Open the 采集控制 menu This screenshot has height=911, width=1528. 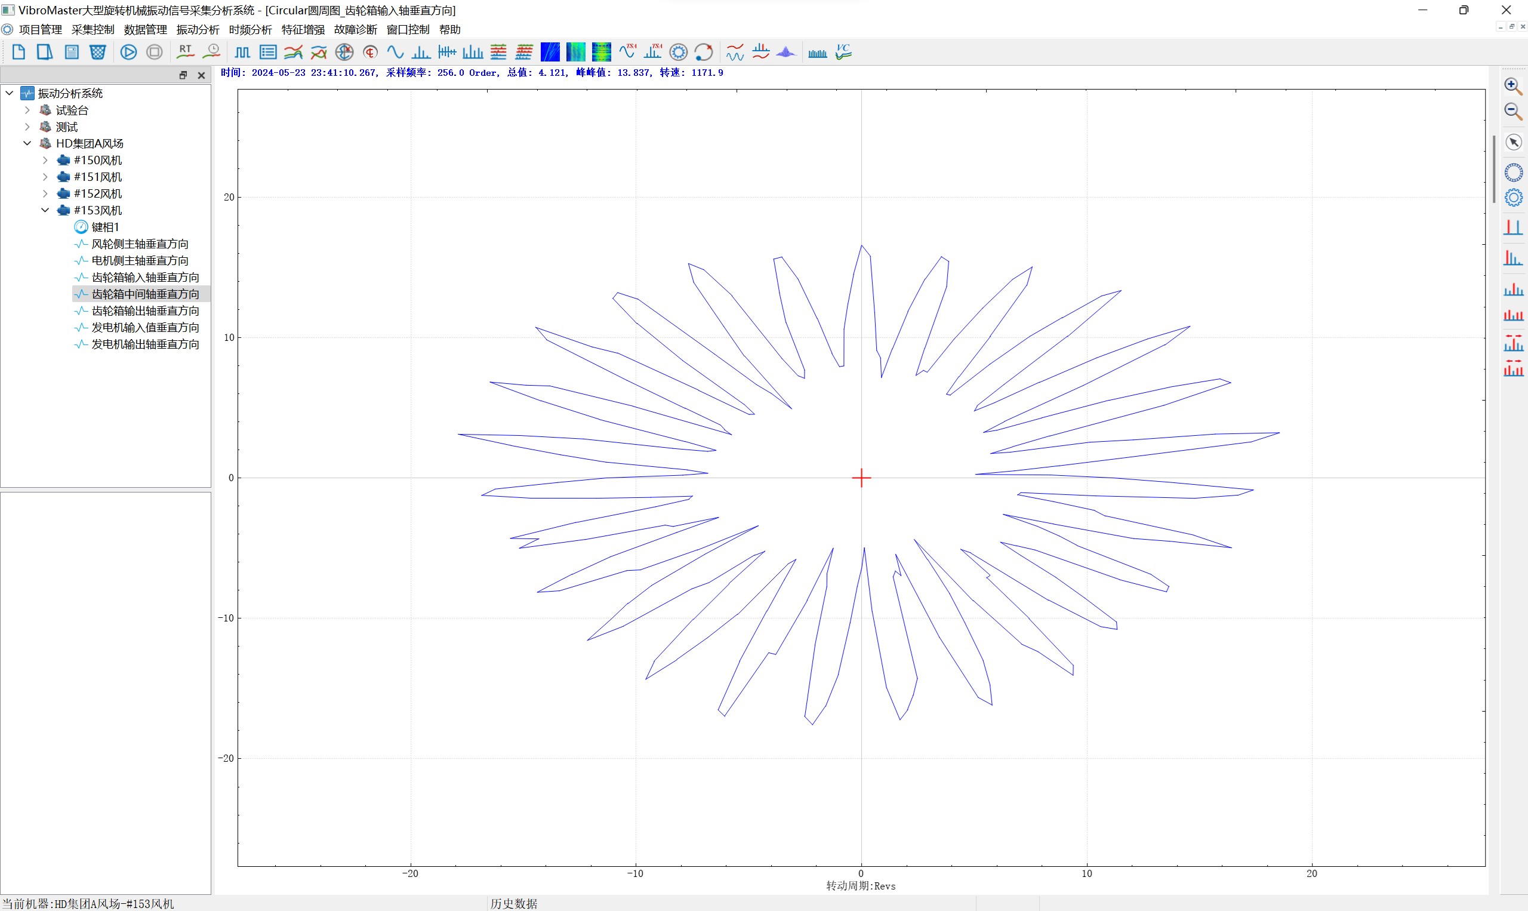(x=93, y=29)
